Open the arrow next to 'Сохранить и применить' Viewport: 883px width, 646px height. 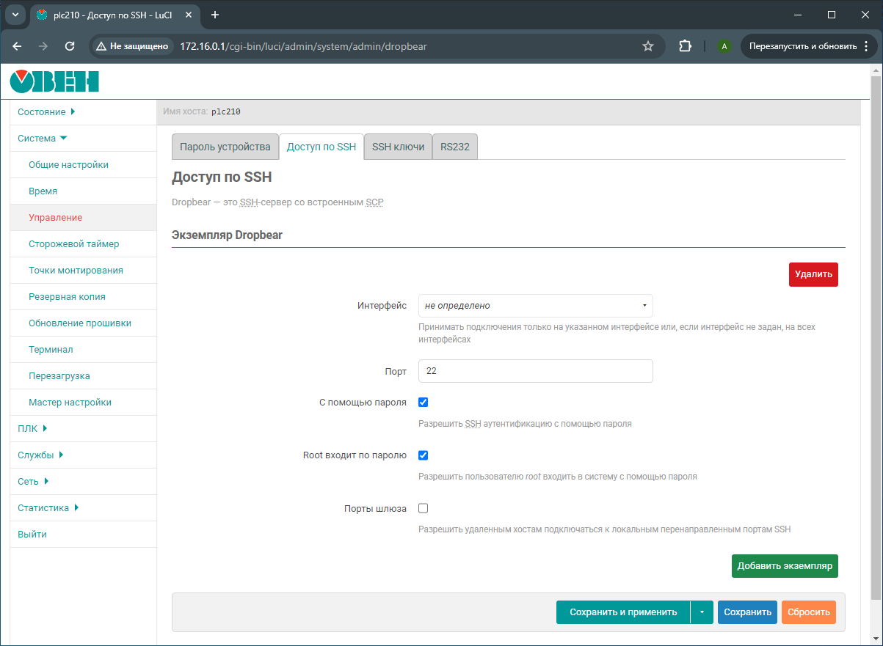pyautogui.click(x=702, y=612)
